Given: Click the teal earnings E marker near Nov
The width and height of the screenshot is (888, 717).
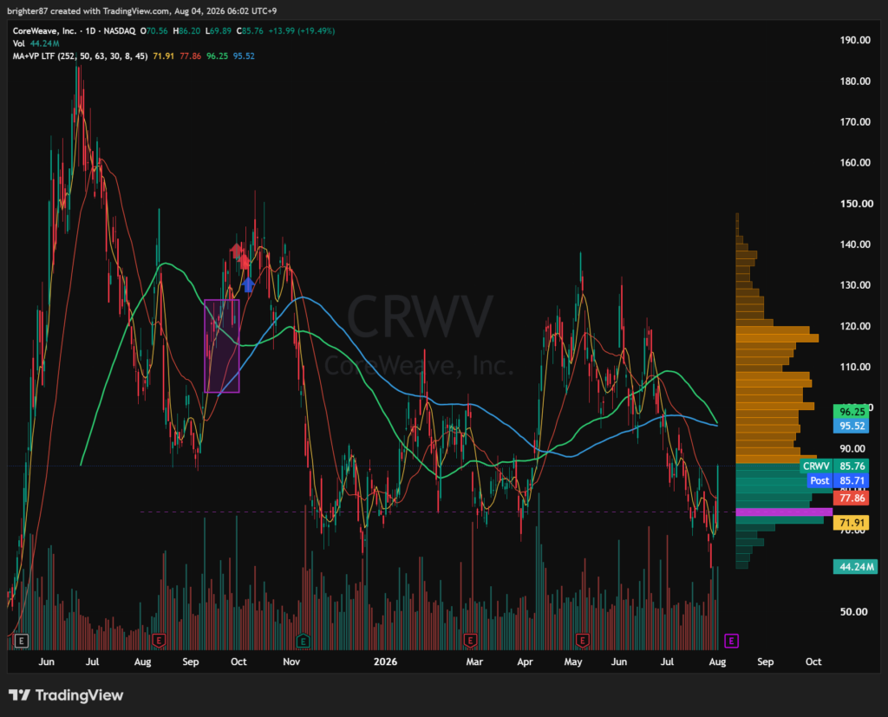Looking at the screenshot, I should click(x=303, y=641).
